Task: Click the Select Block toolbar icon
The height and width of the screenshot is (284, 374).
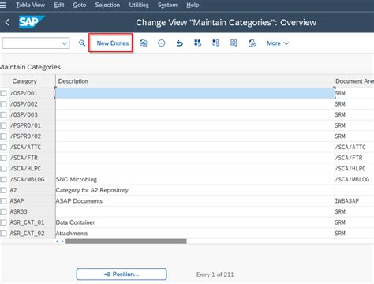Action: tap(215, 43)
